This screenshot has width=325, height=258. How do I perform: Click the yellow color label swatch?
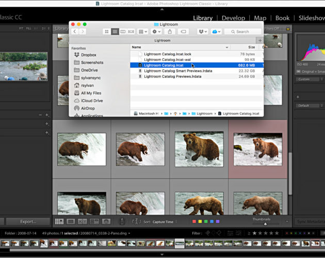(x=200, y=221)
